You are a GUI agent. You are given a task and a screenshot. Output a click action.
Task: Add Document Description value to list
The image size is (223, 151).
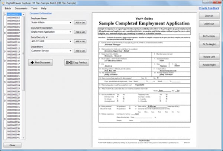click(80, 32)
